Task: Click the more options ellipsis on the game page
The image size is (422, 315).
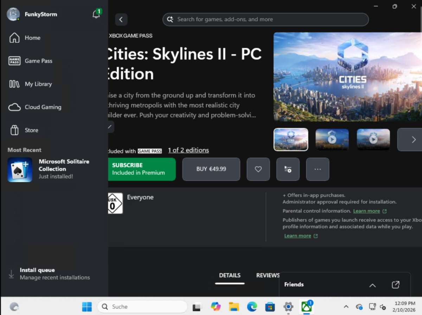Action: pyautogui.click(x=317, y=169)
